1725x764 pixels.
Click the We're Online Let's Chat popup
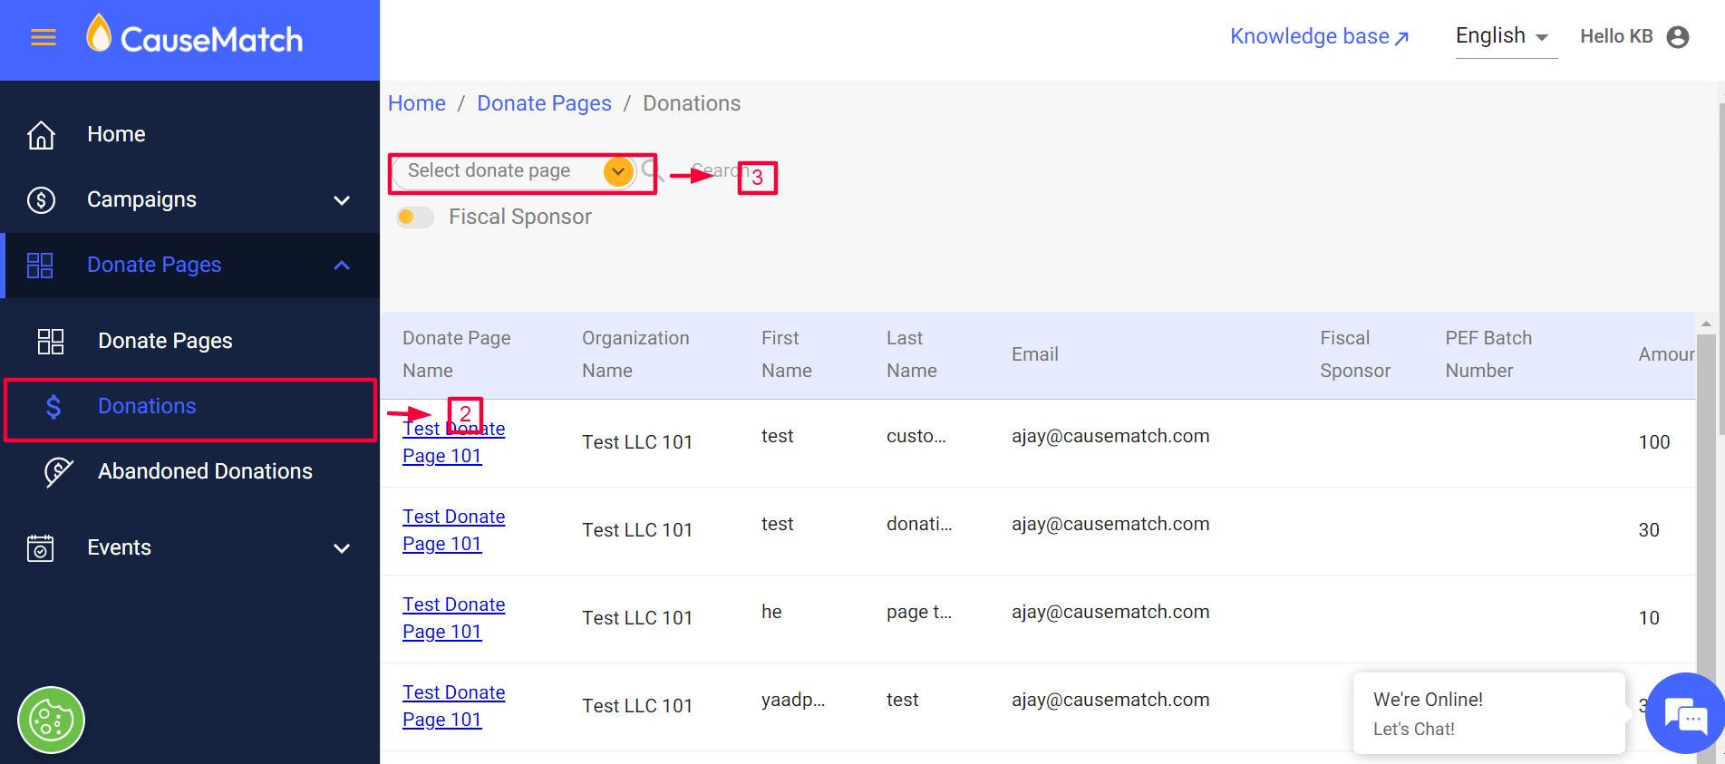tap(1488, 713)
